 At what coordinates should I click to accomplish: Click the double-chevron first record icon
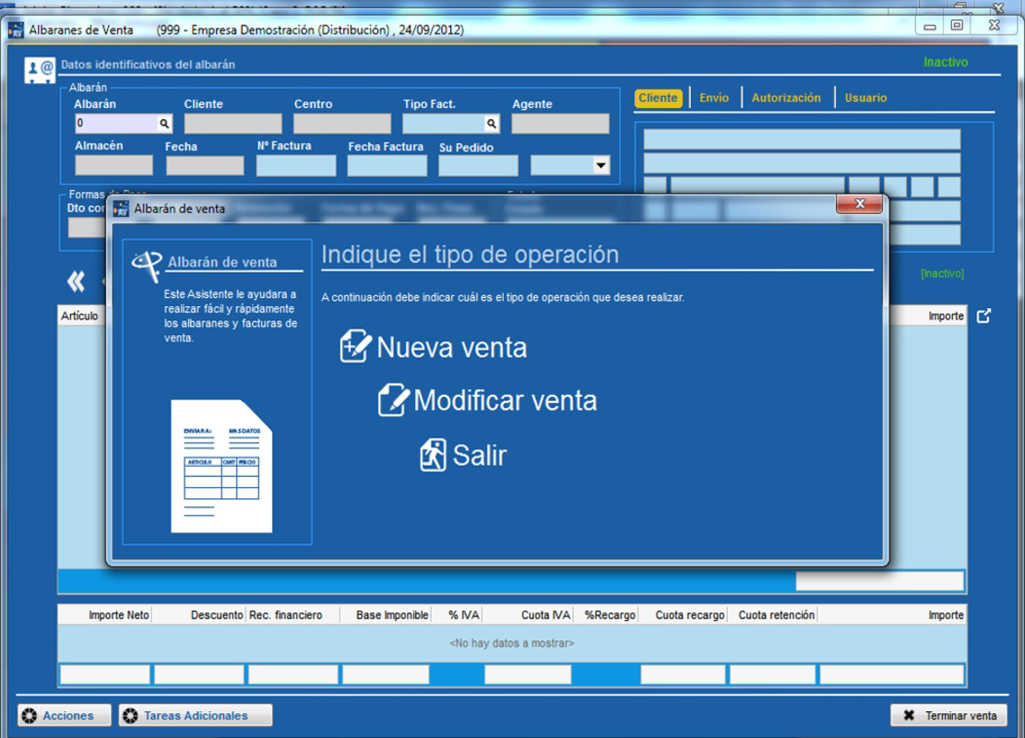click(76, 281)
